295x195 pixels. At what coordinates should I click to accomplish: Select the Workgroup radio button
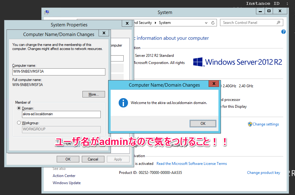(x=19, y=123)
